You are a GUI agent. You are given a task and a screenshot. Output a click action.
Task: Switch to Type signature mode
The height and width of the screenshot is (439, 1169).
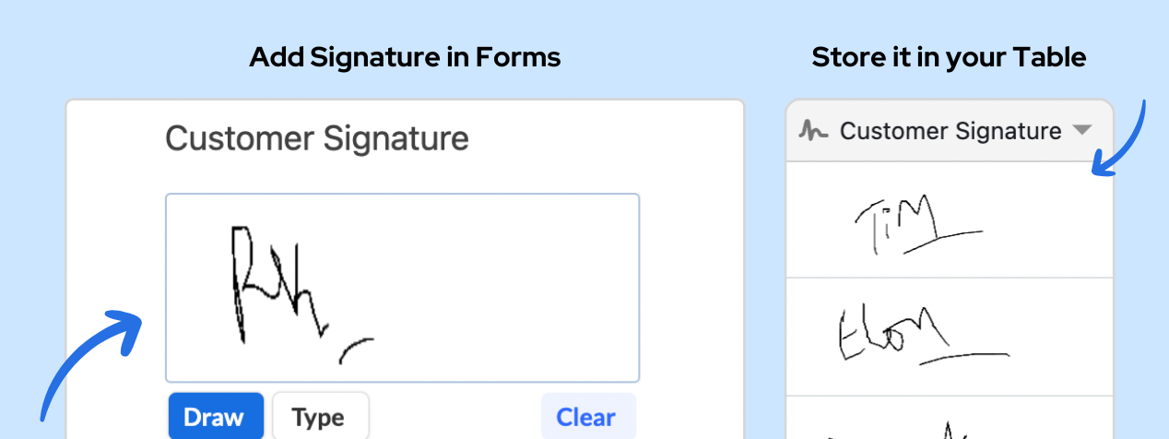coord(320,417)
